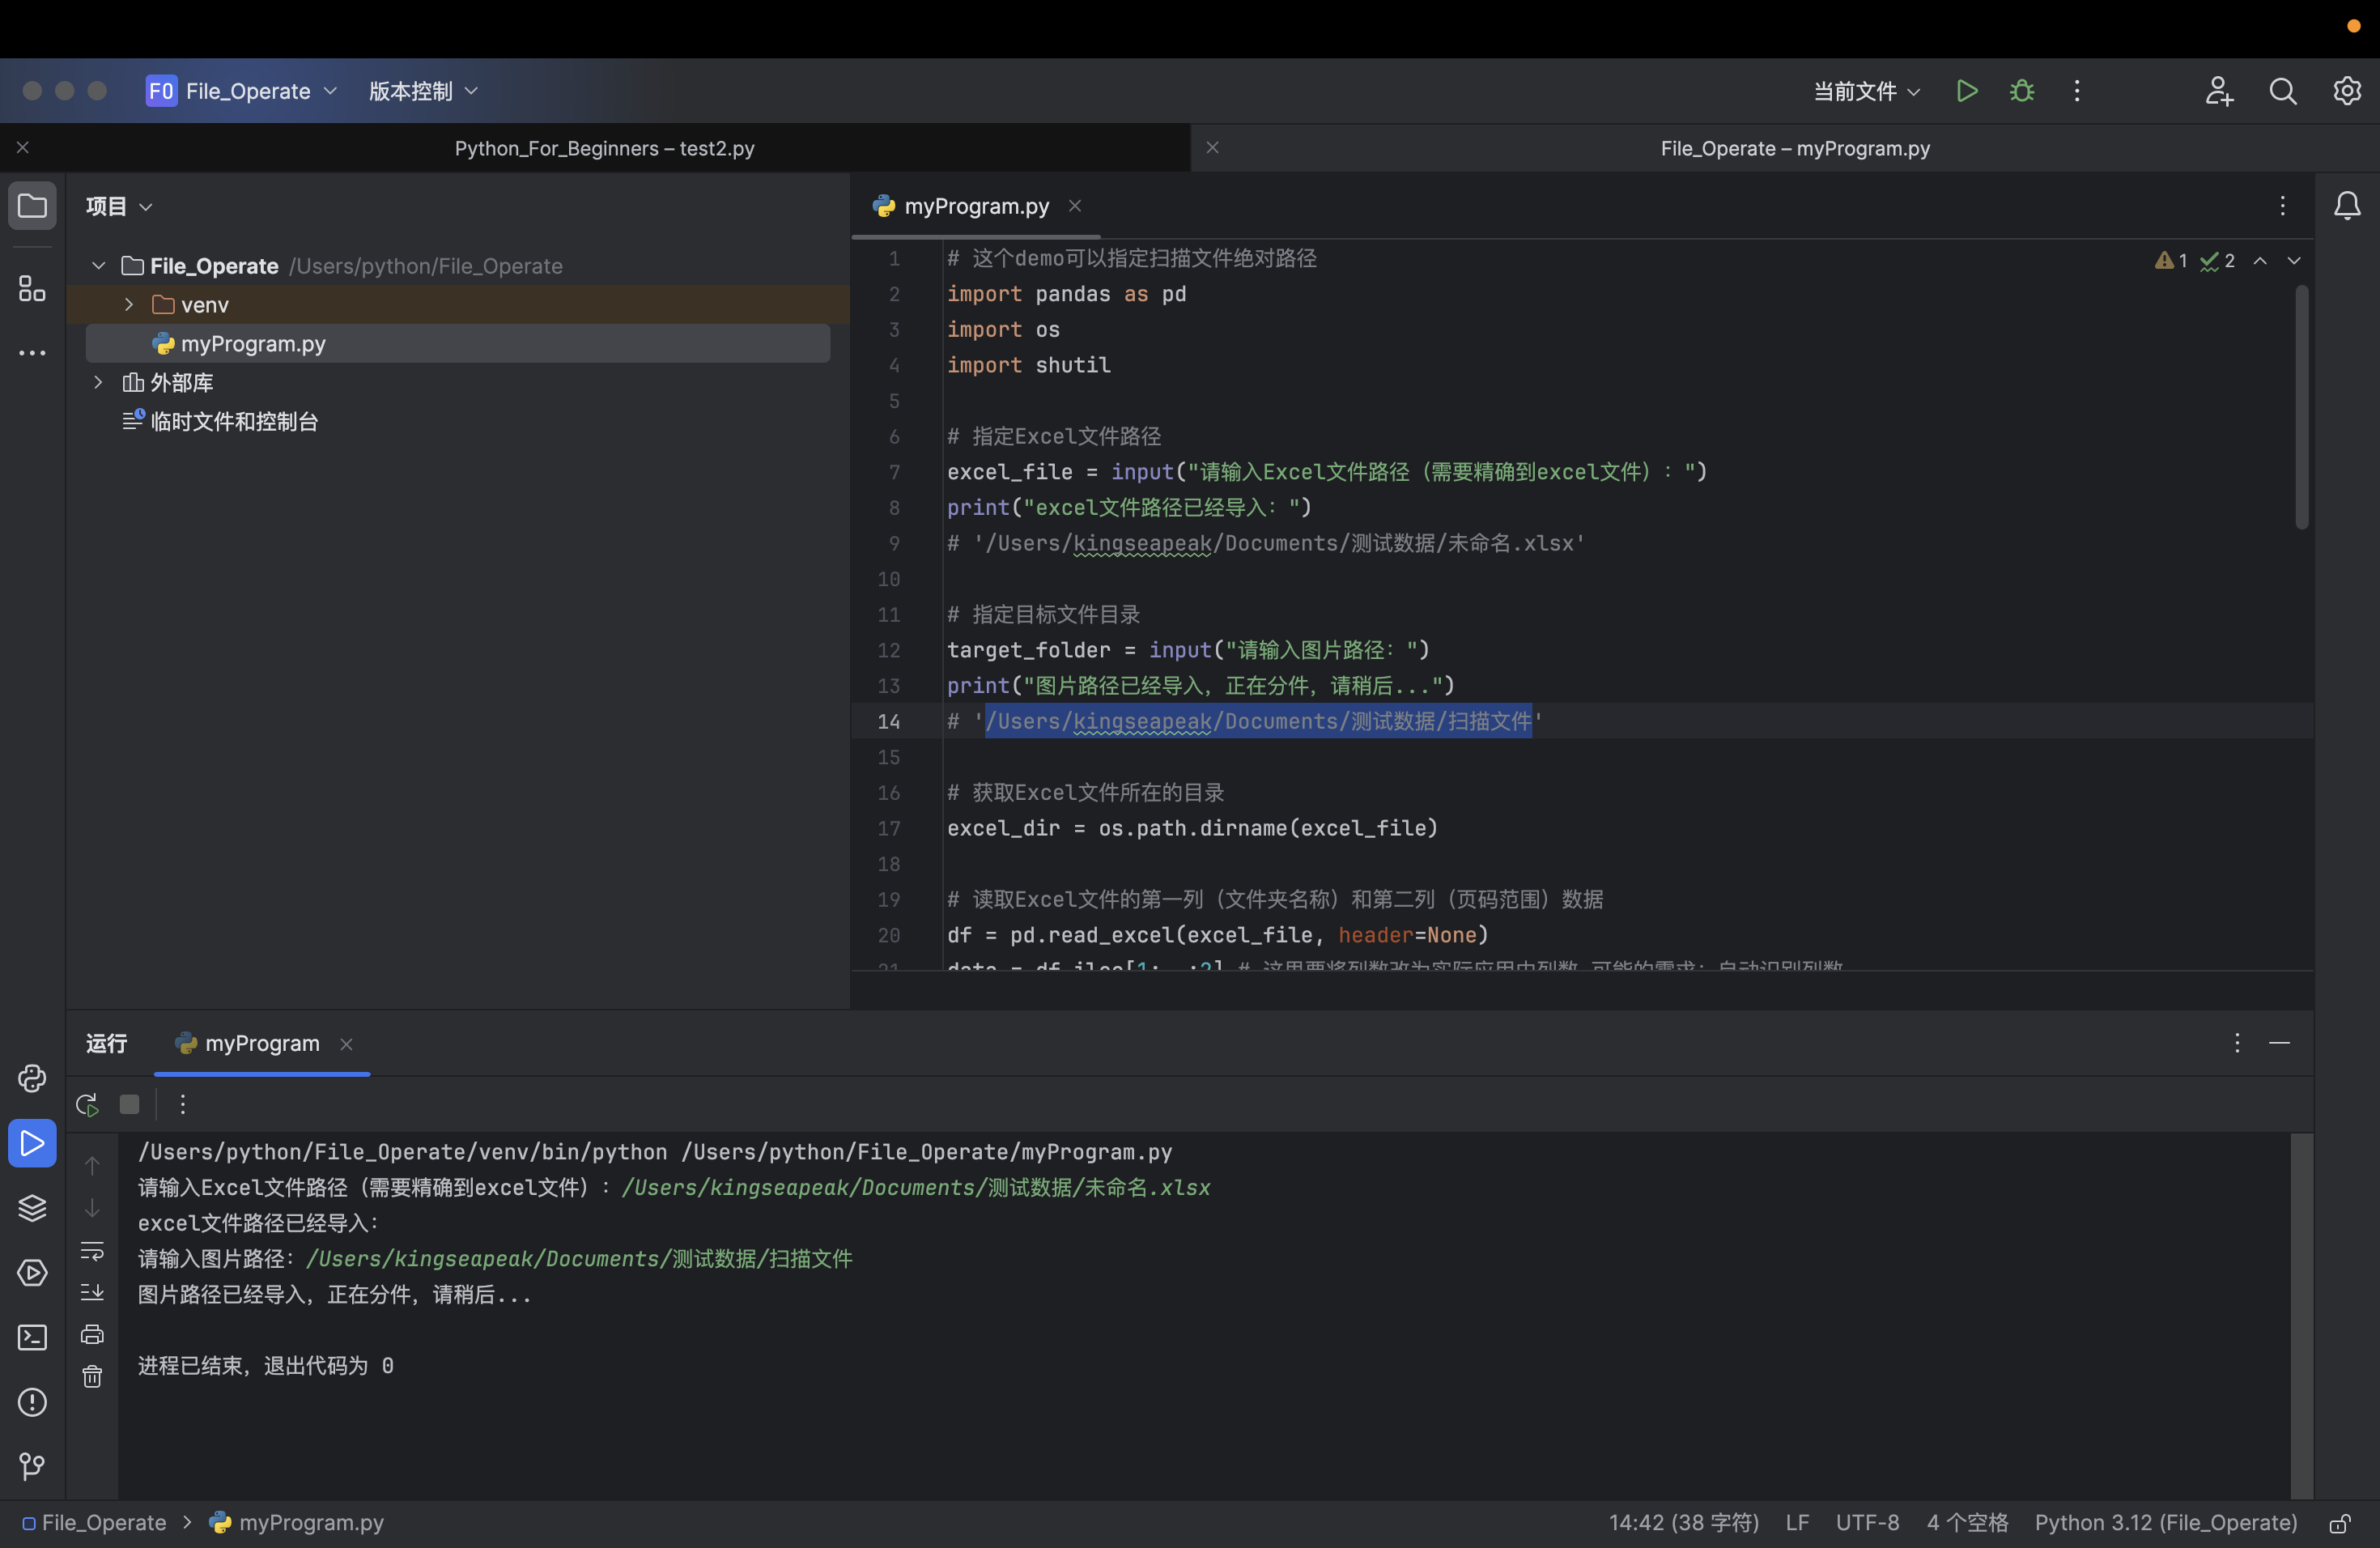This screenshot has width=2380, height=1548.
Task: Open Search Everywhere magnifier icon
Action: pos(2283,91)
